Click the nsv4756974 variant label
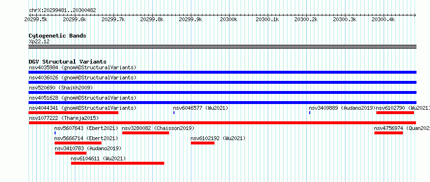Image resolution: width=430 pixels, height=182 pixels. [x=402, y=128]
